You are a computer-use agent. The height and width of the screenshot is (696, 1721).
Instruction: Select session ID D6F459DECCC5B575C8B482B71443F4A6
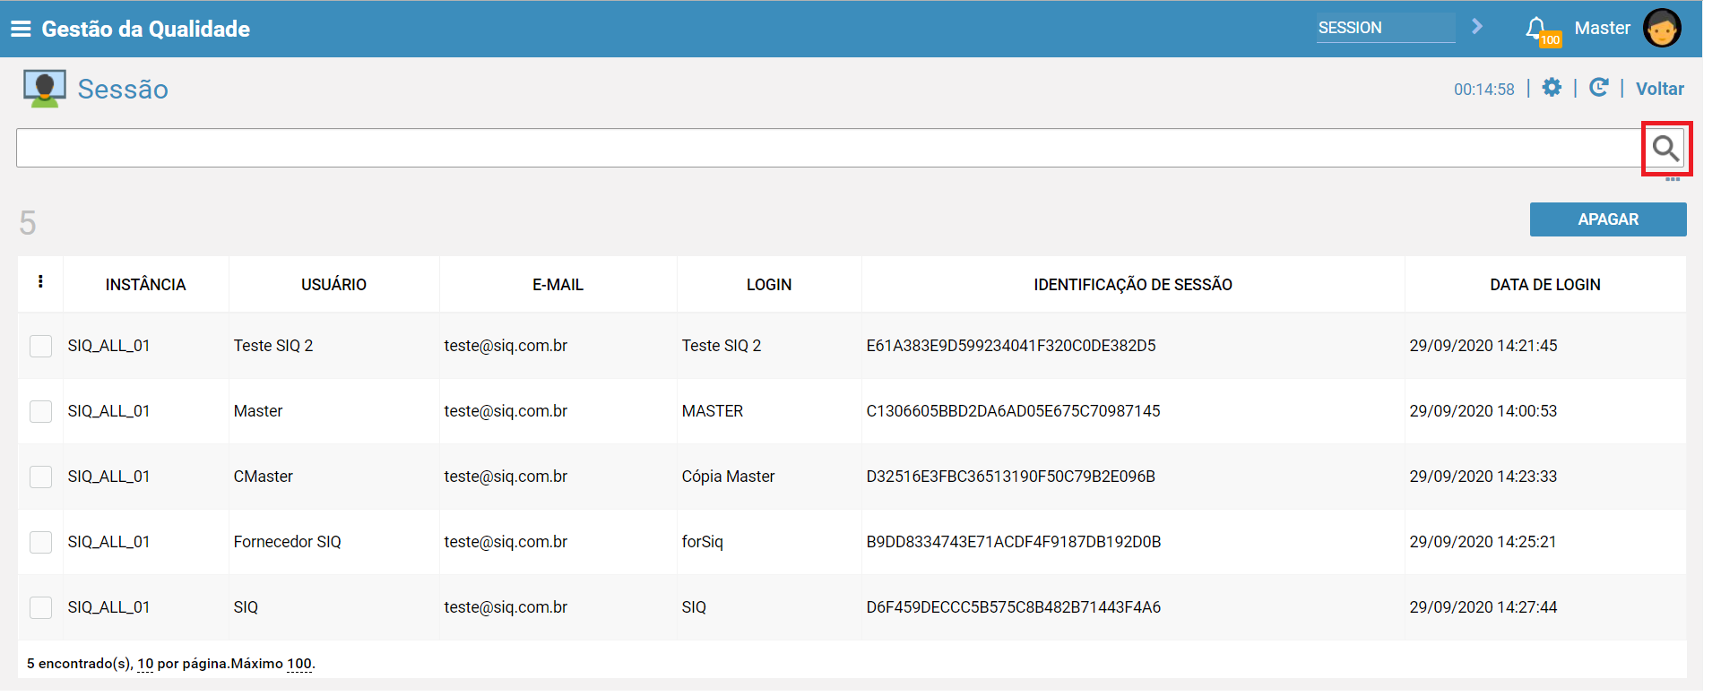(x=1014, y=607)
